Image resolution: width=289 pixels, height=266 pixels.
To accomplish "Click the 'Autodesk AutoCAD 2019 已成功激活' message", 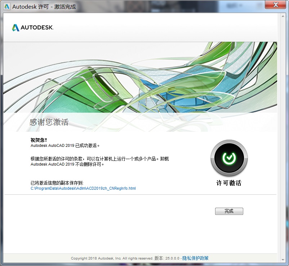I will 65,145.
